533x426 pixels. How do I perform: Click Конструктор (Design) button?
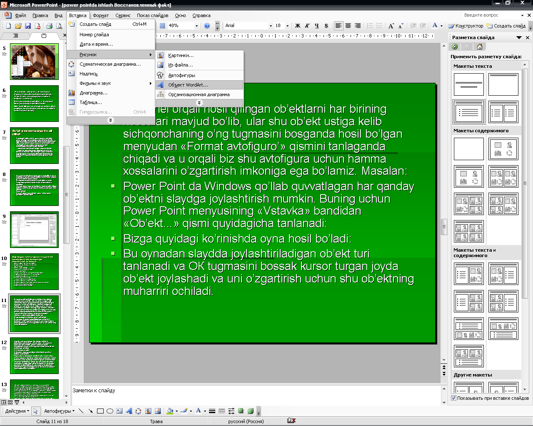tap(466, 26)
